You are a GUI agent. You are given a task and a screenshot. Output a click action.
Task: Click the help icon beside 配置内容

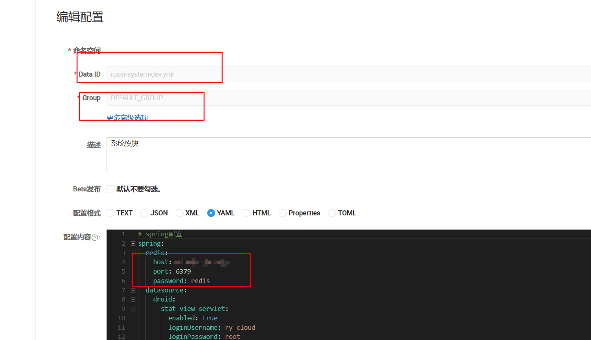(95, 237)
